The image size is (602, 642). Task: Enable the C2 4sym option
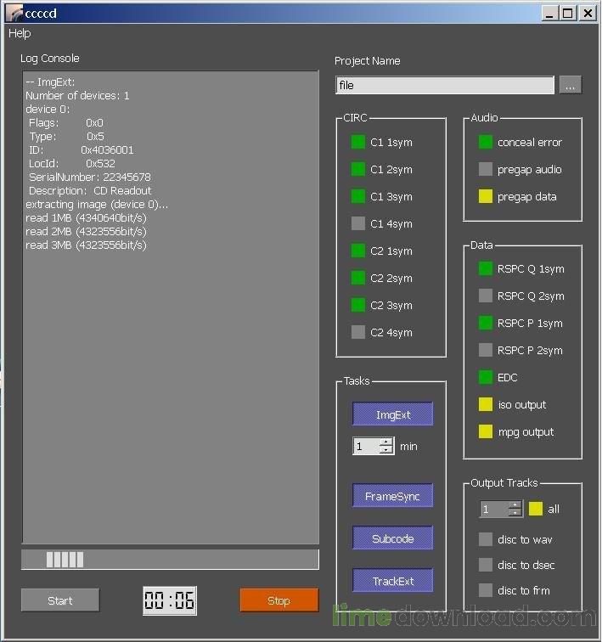coord(358,332)
